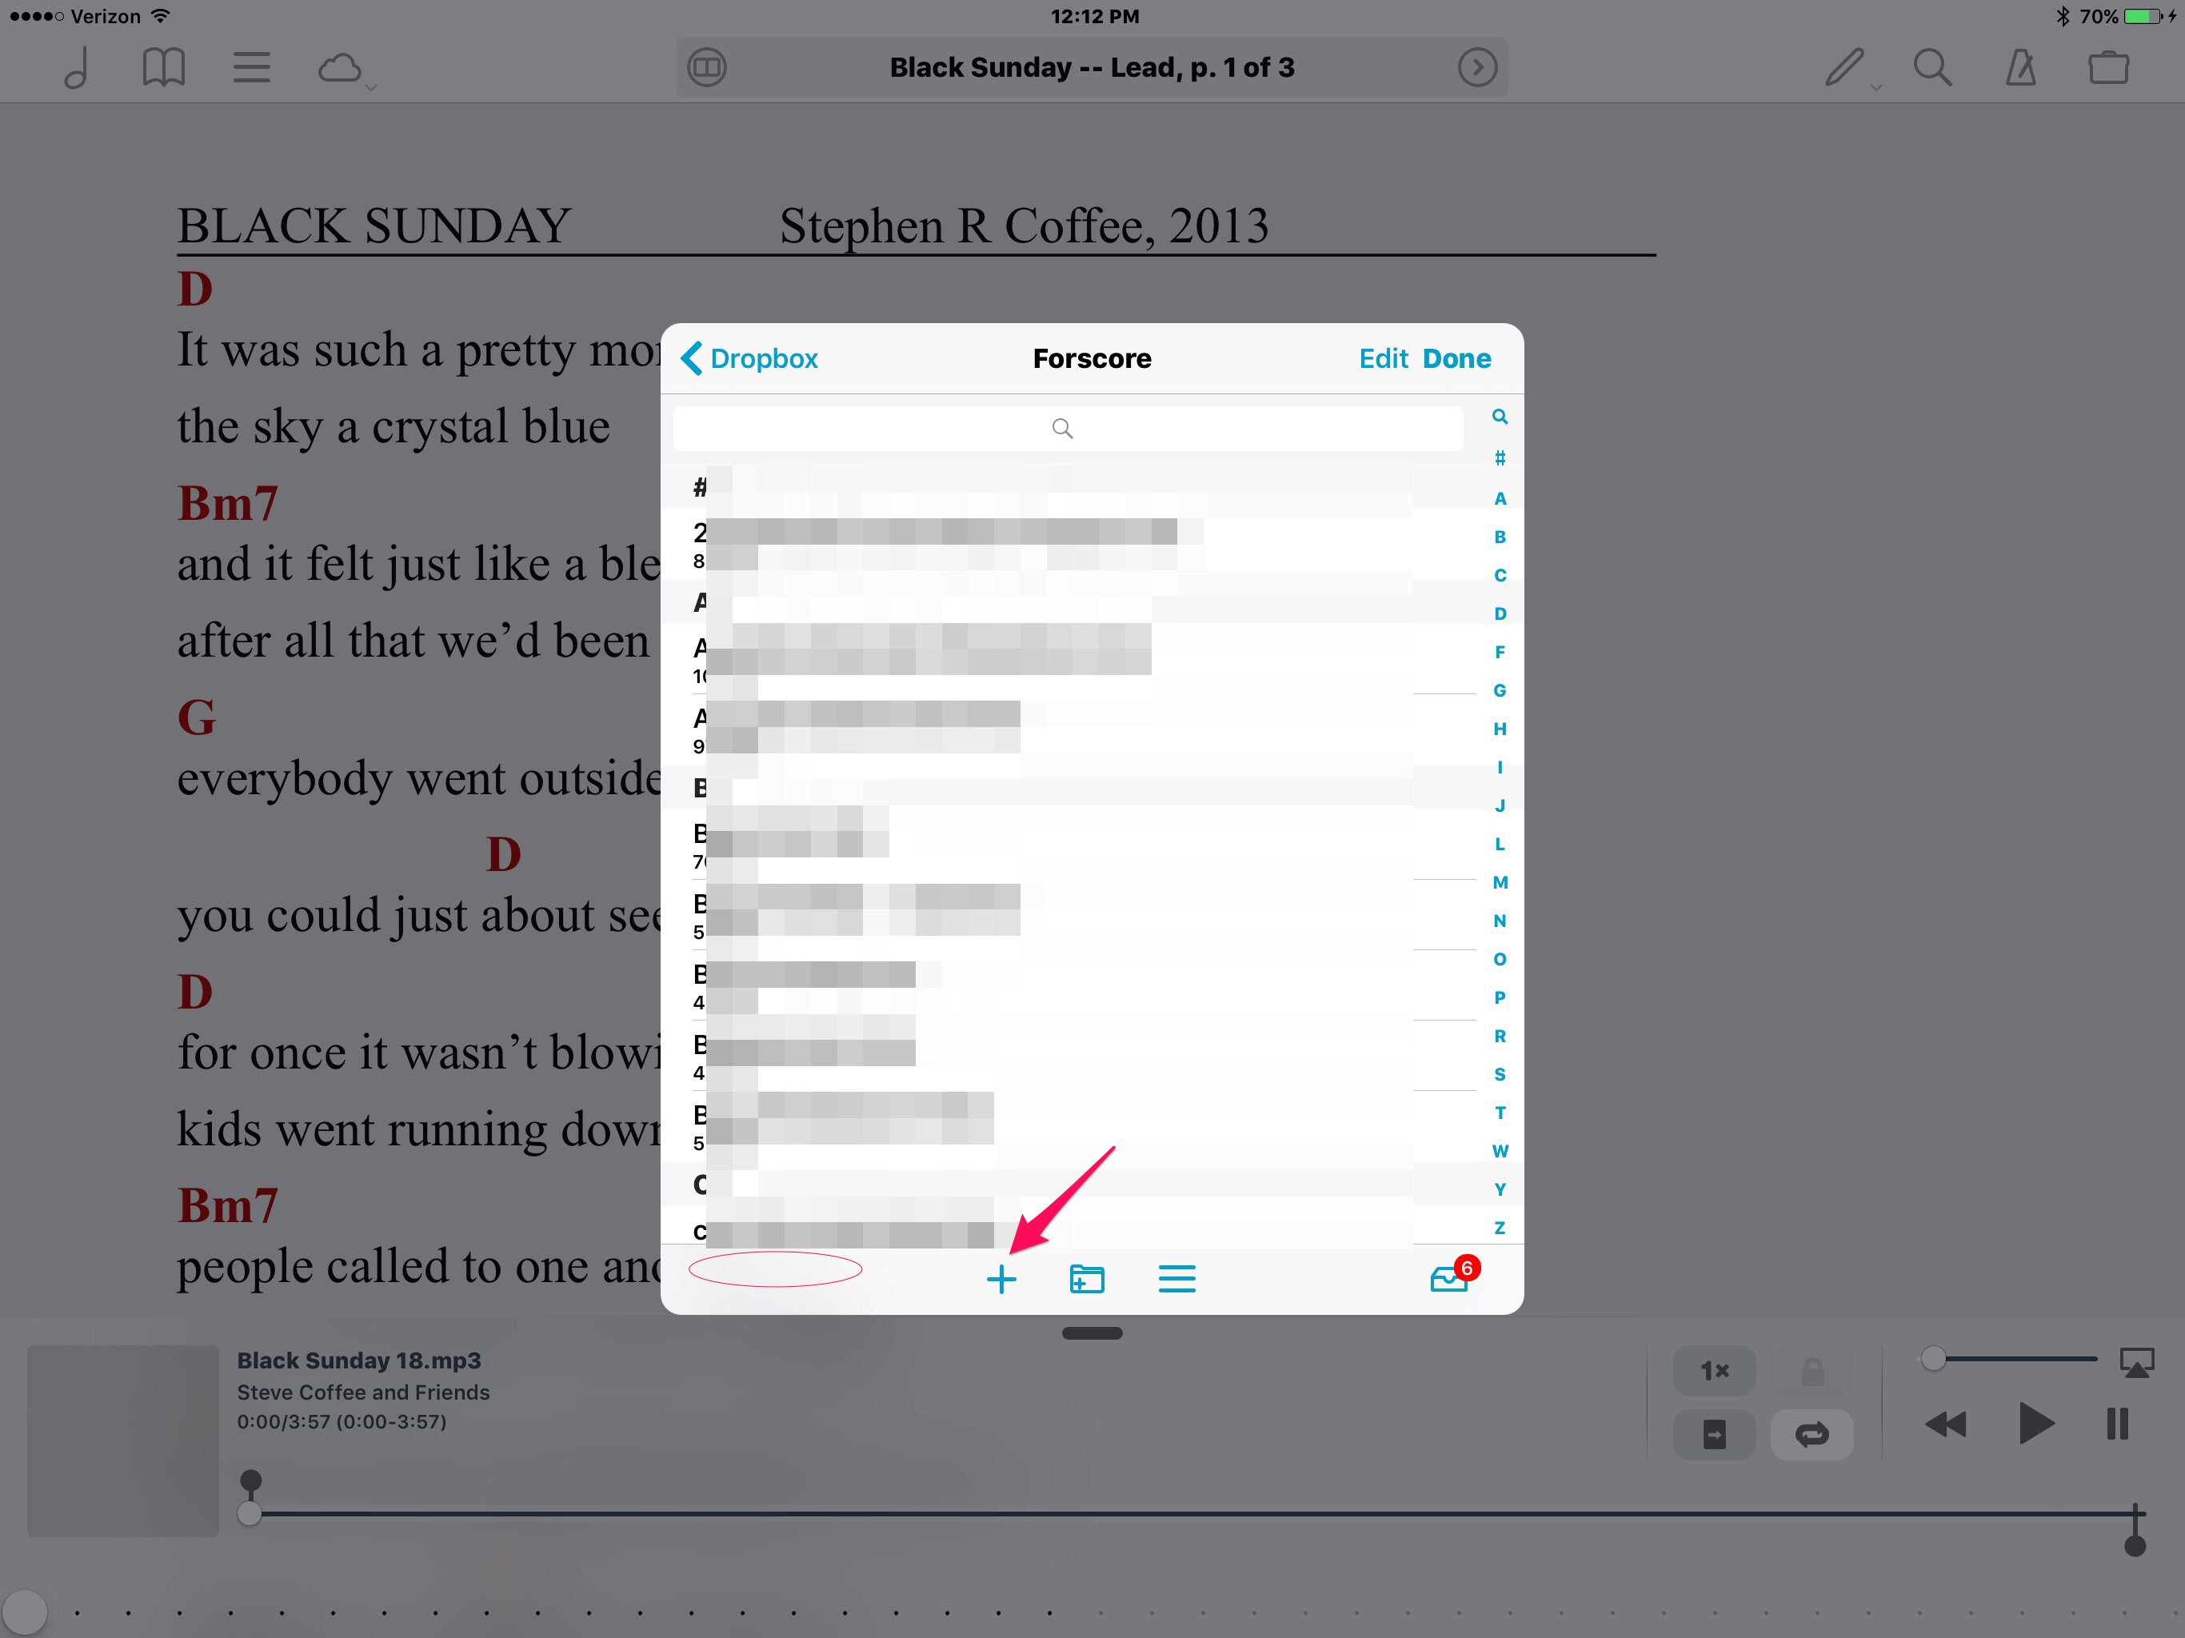Open the metronome tool
The width and height of the screenshot is (2185, 1638).
tap(2020, 68)
